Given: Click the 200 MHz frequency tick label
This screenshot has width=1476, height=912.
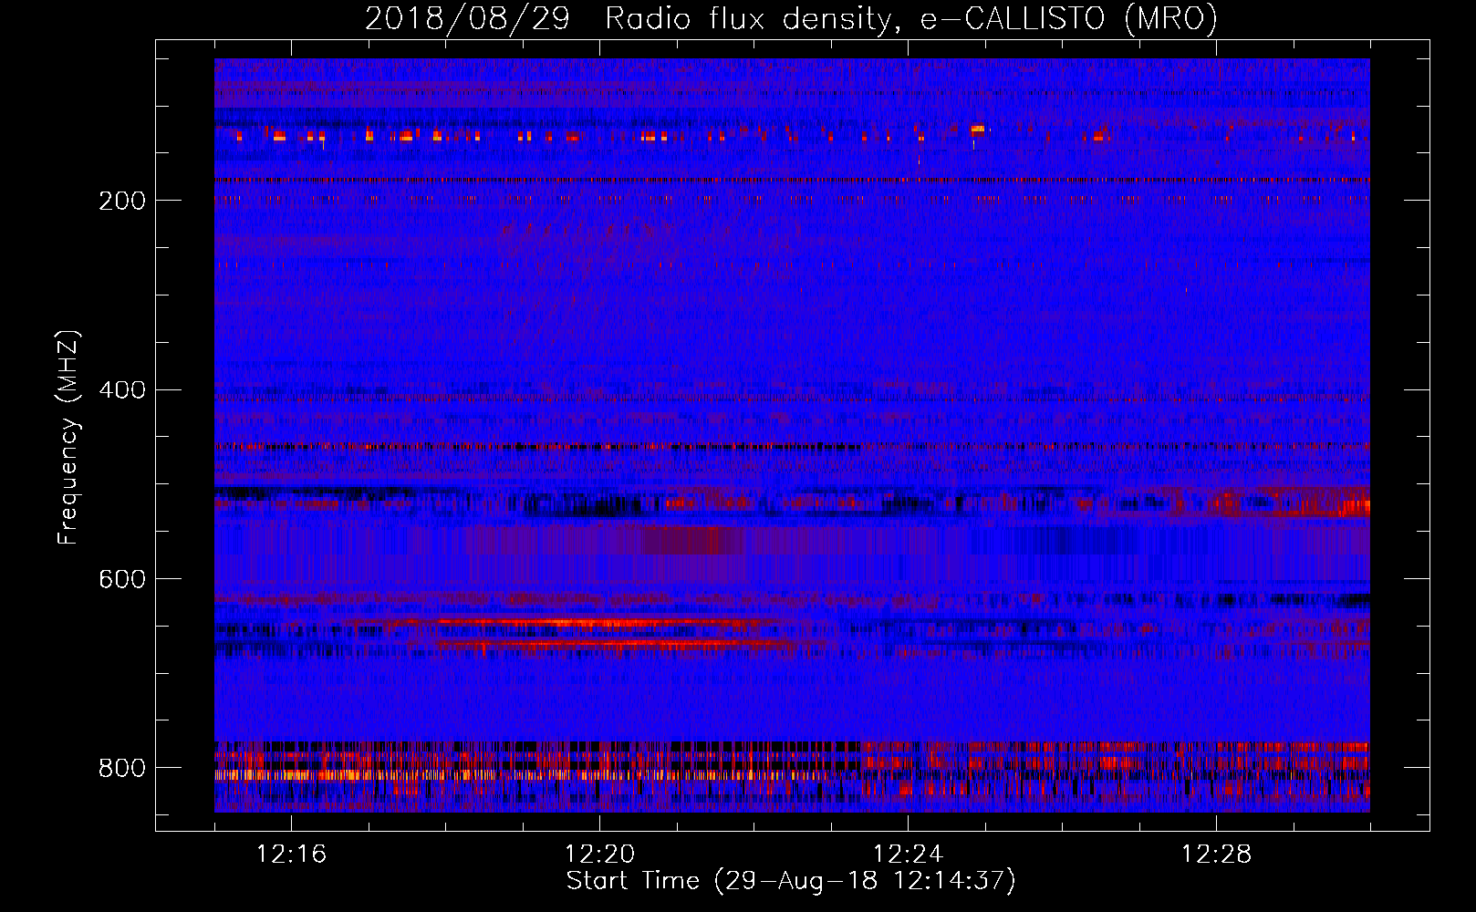Looking at the screenshot, I should coord(122,201).
